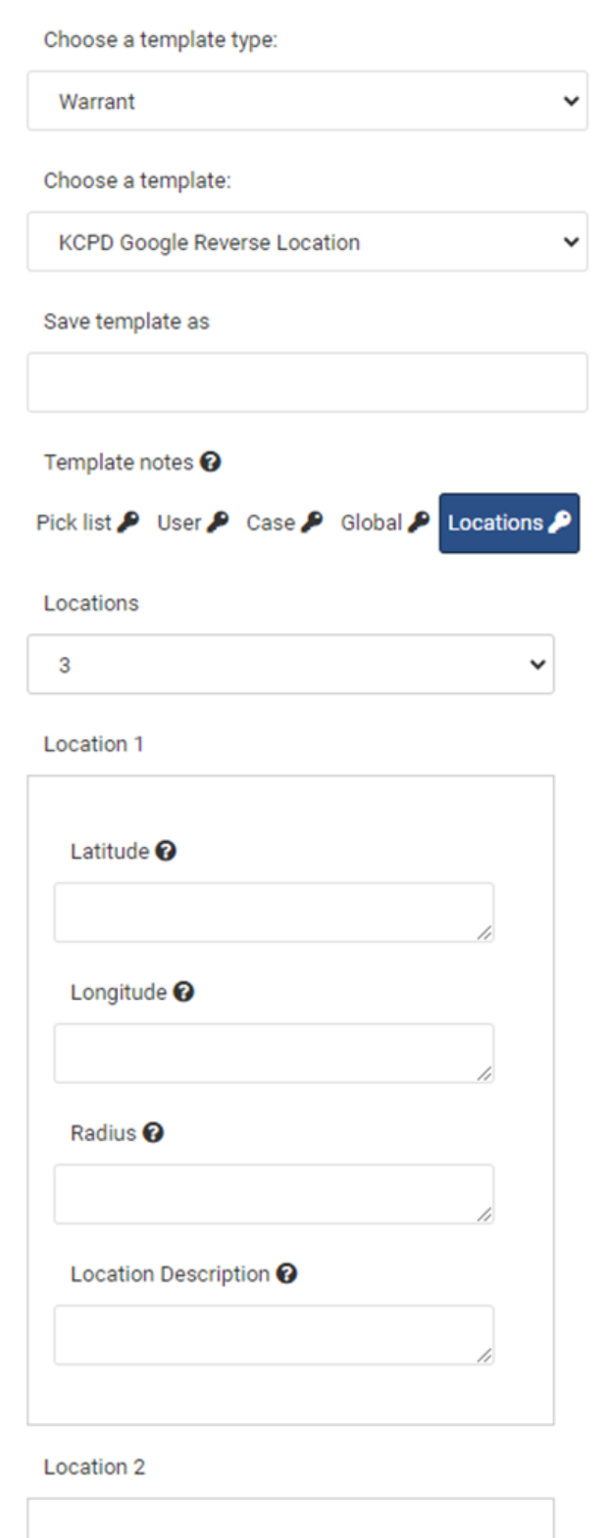This screenshot has height=1538, width=609.
Task: Click the key icon beside User
Action: click(x=219, y=522)
